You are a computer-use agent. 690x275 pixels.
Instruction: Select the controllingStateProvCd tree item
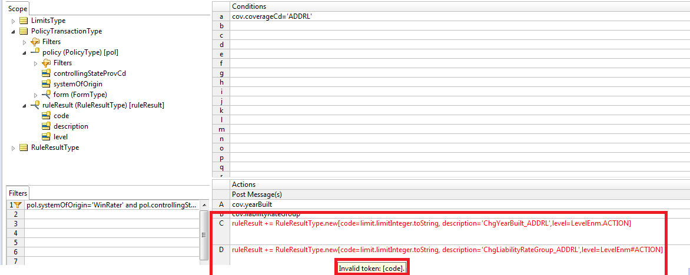(89, 73)
